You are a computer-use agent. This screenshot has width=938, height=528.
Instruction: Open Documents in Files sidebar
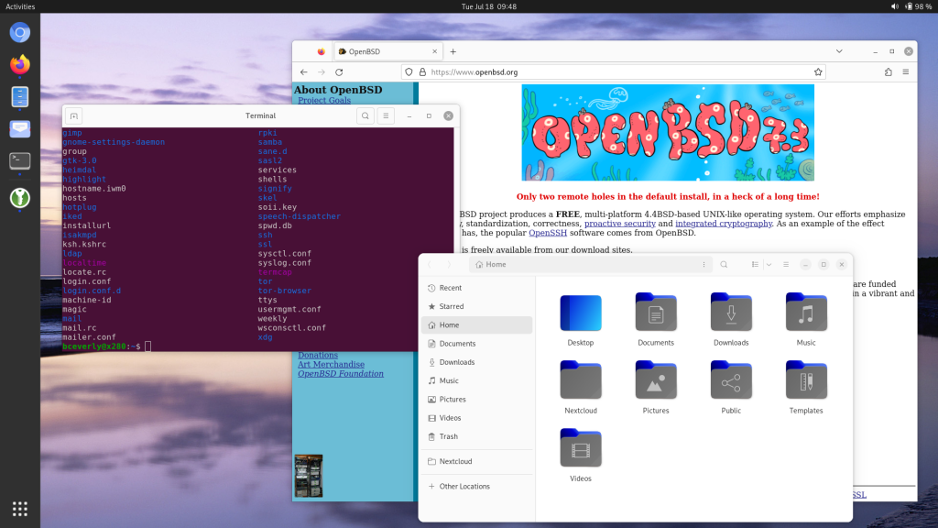tap(476, 344)
